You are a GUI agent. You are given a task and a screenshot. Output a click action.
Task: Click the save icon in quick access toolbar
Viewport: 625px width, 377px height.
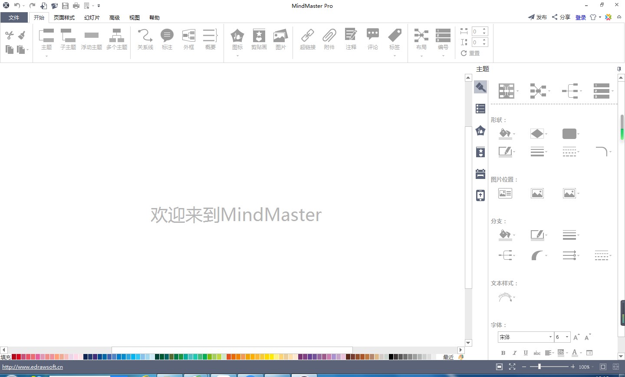(x=65, y=6)
